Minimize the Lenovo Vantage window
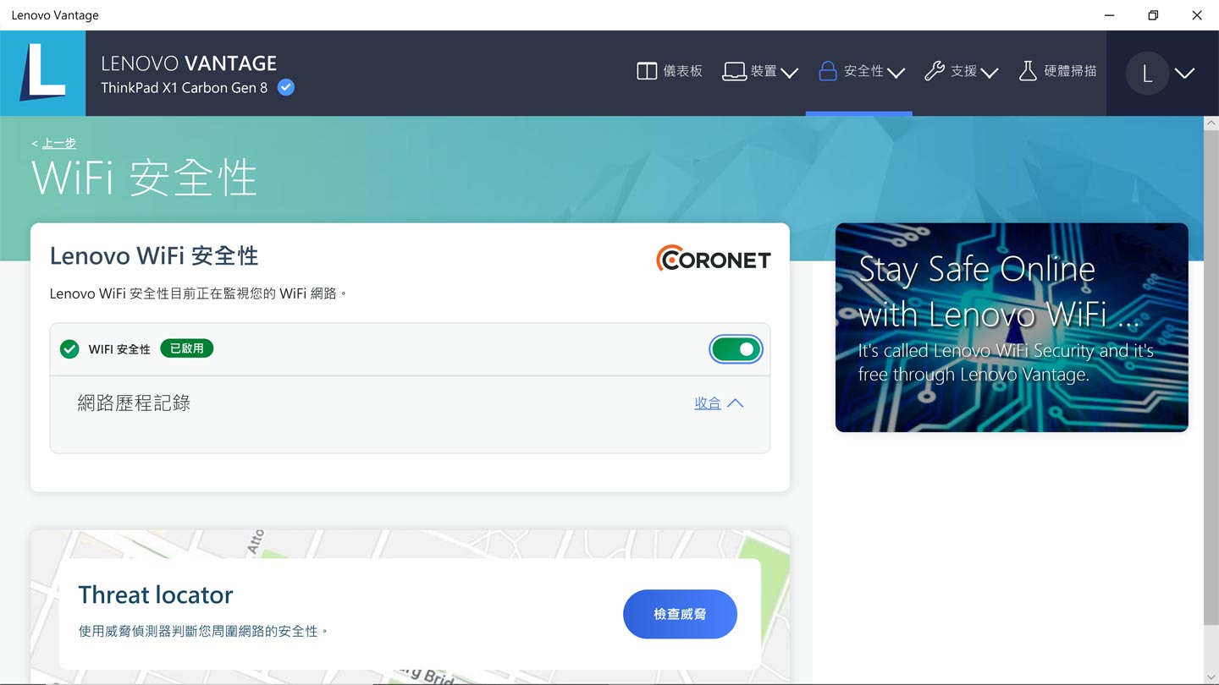 click(x=1109, y=15)
